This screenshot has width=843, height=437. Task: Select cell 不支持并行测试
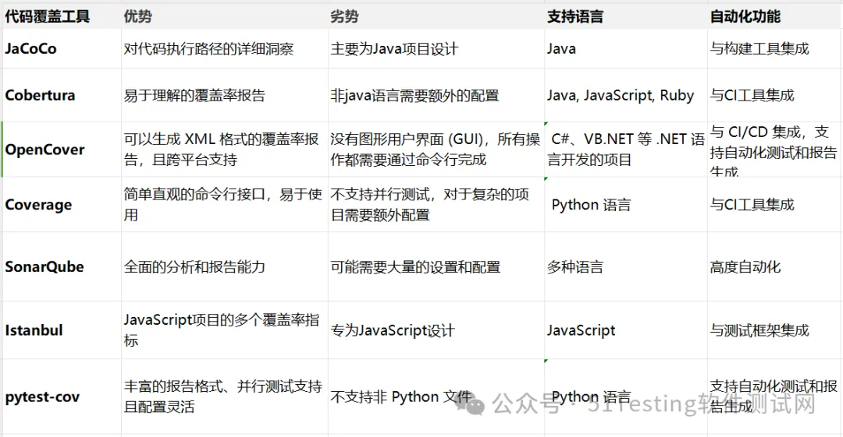coord(436,205)
